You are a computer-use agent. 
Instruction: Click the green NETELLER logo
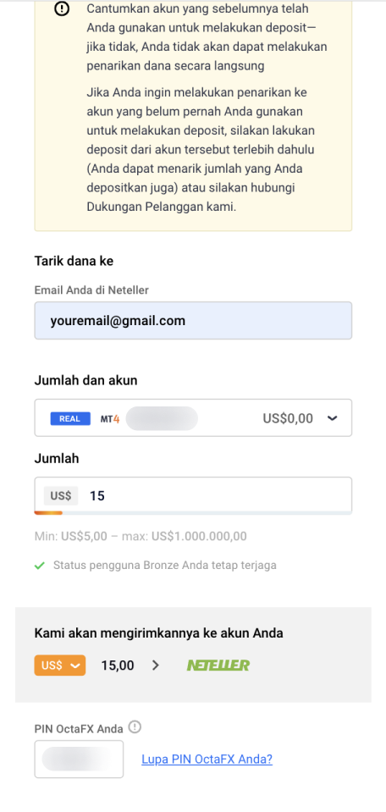[x=218, y=666]
